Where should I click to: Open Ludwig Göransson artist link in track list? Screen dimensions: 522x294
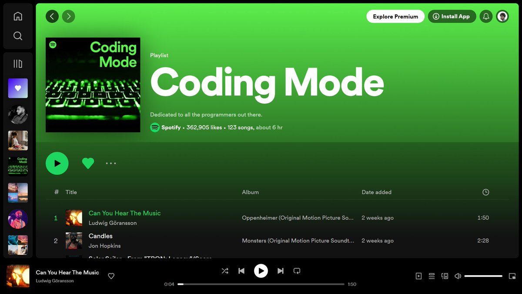click(113, 223)
